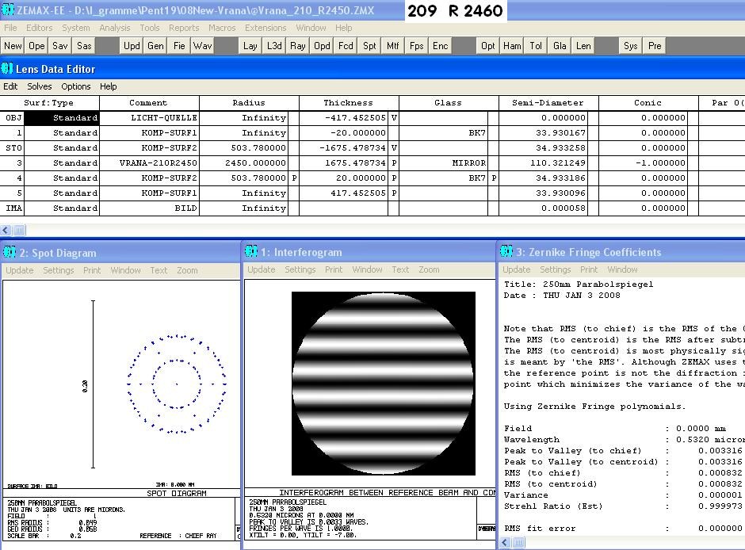Open MTF plot via Mtf button
This screenshot has height=550, width=745.
coord(393,46)
